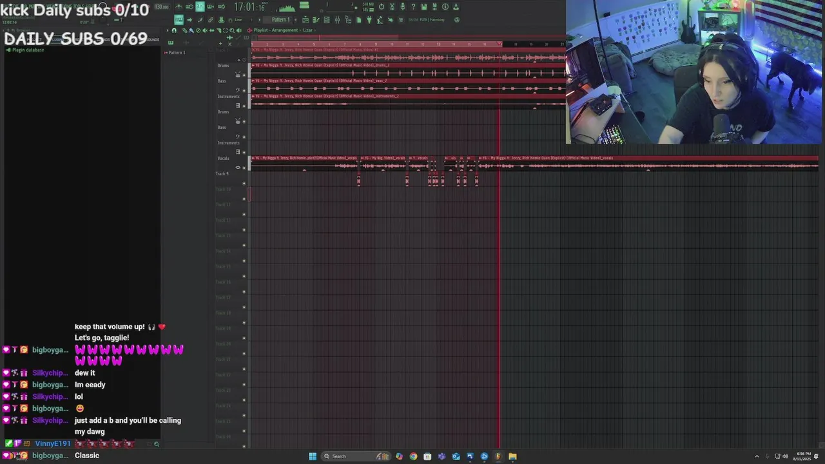Open the mixer icon
Viewport: 825px width, 464px height.
[x=337, y=19]
